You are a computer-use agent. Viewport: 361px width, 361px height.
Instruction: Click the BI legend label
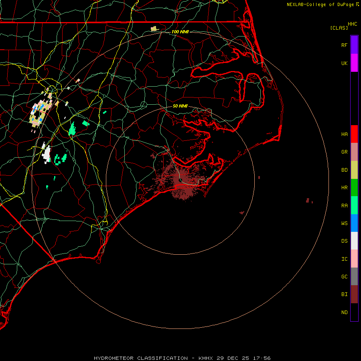click(x=344, y=294)
